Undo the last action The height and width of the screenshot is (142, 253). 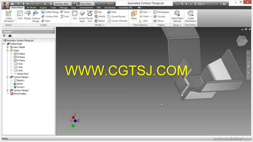coord(28,3)
